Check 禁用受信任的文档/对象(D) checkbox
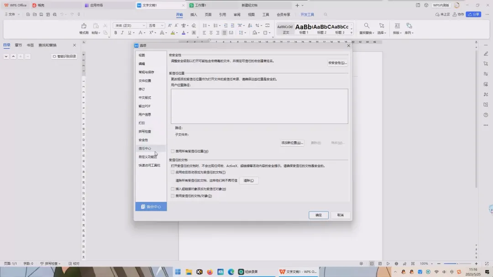This screenshot has width=493, height=277. click(173, 196)
